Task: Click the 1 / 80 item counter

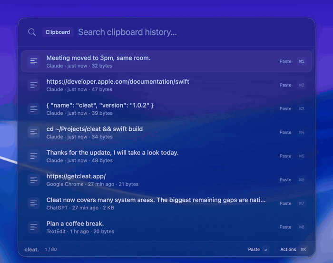Action: (x=51, y=249)
